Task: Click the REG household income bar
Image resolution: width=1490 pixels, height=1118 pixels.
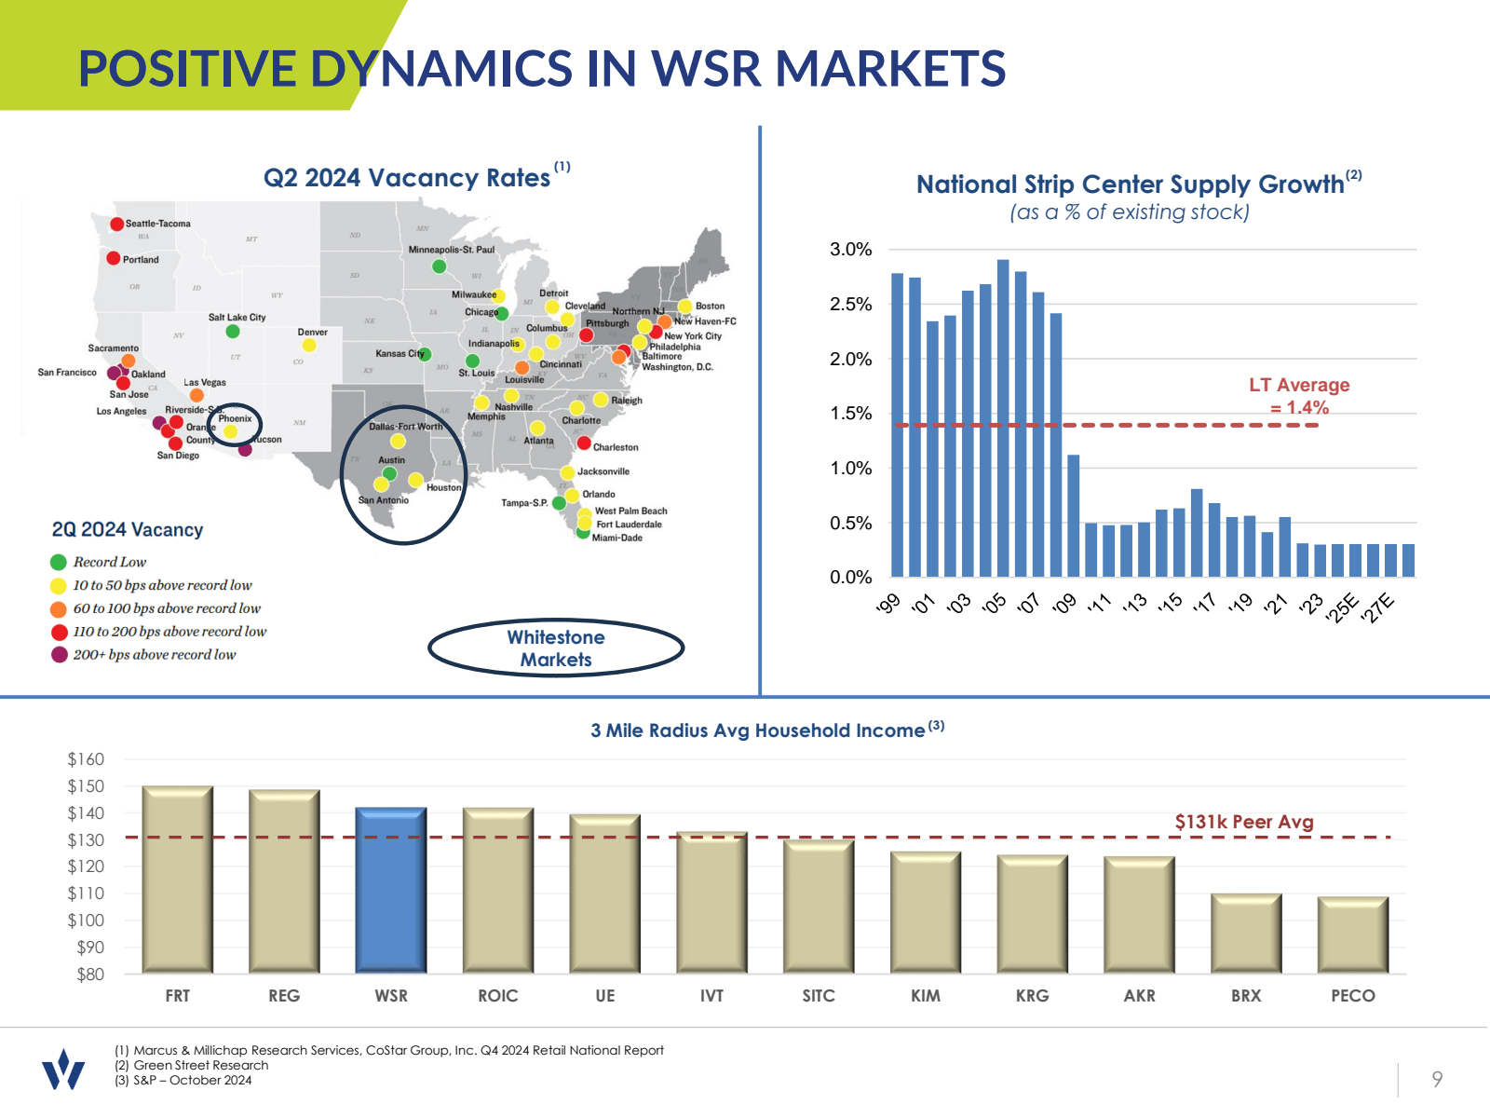Action: pyautogui.click(x=284, y=881)
